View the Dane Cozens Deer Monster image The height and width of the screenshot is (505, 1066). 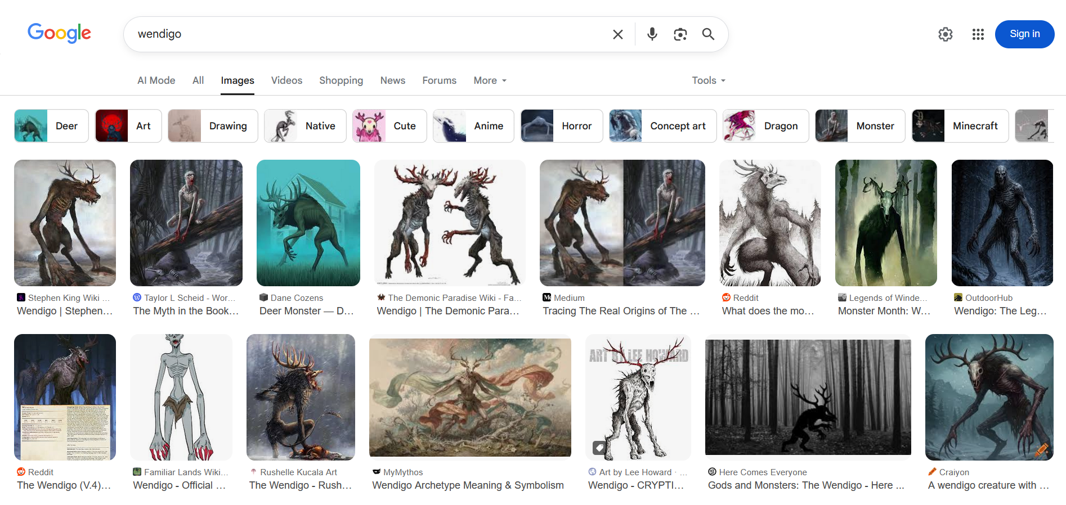[x=308, y=223]
